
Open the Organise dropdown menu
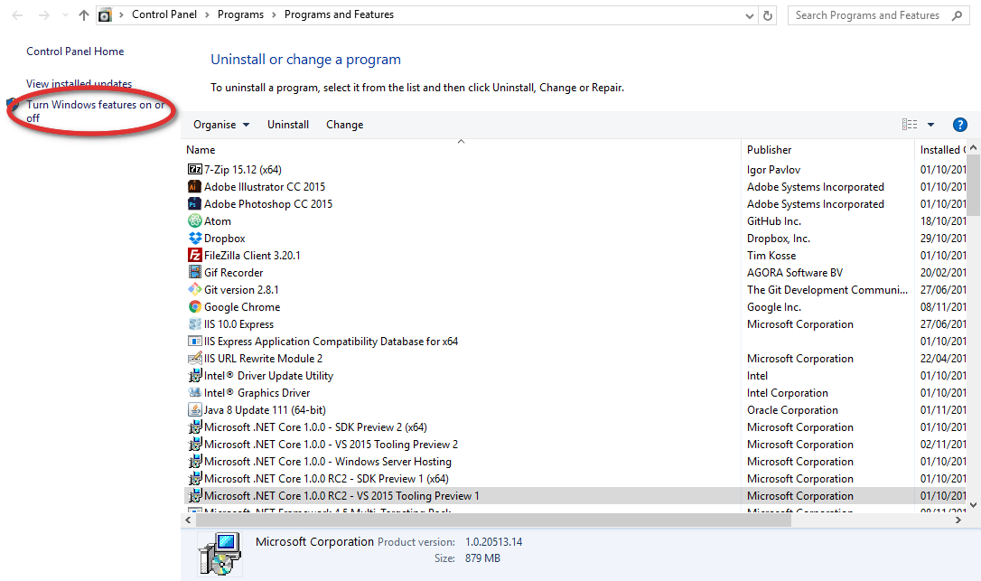[x=221, y=125]
